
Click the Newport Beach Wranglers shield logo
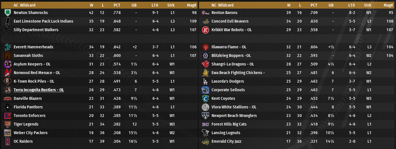point(205,116)
